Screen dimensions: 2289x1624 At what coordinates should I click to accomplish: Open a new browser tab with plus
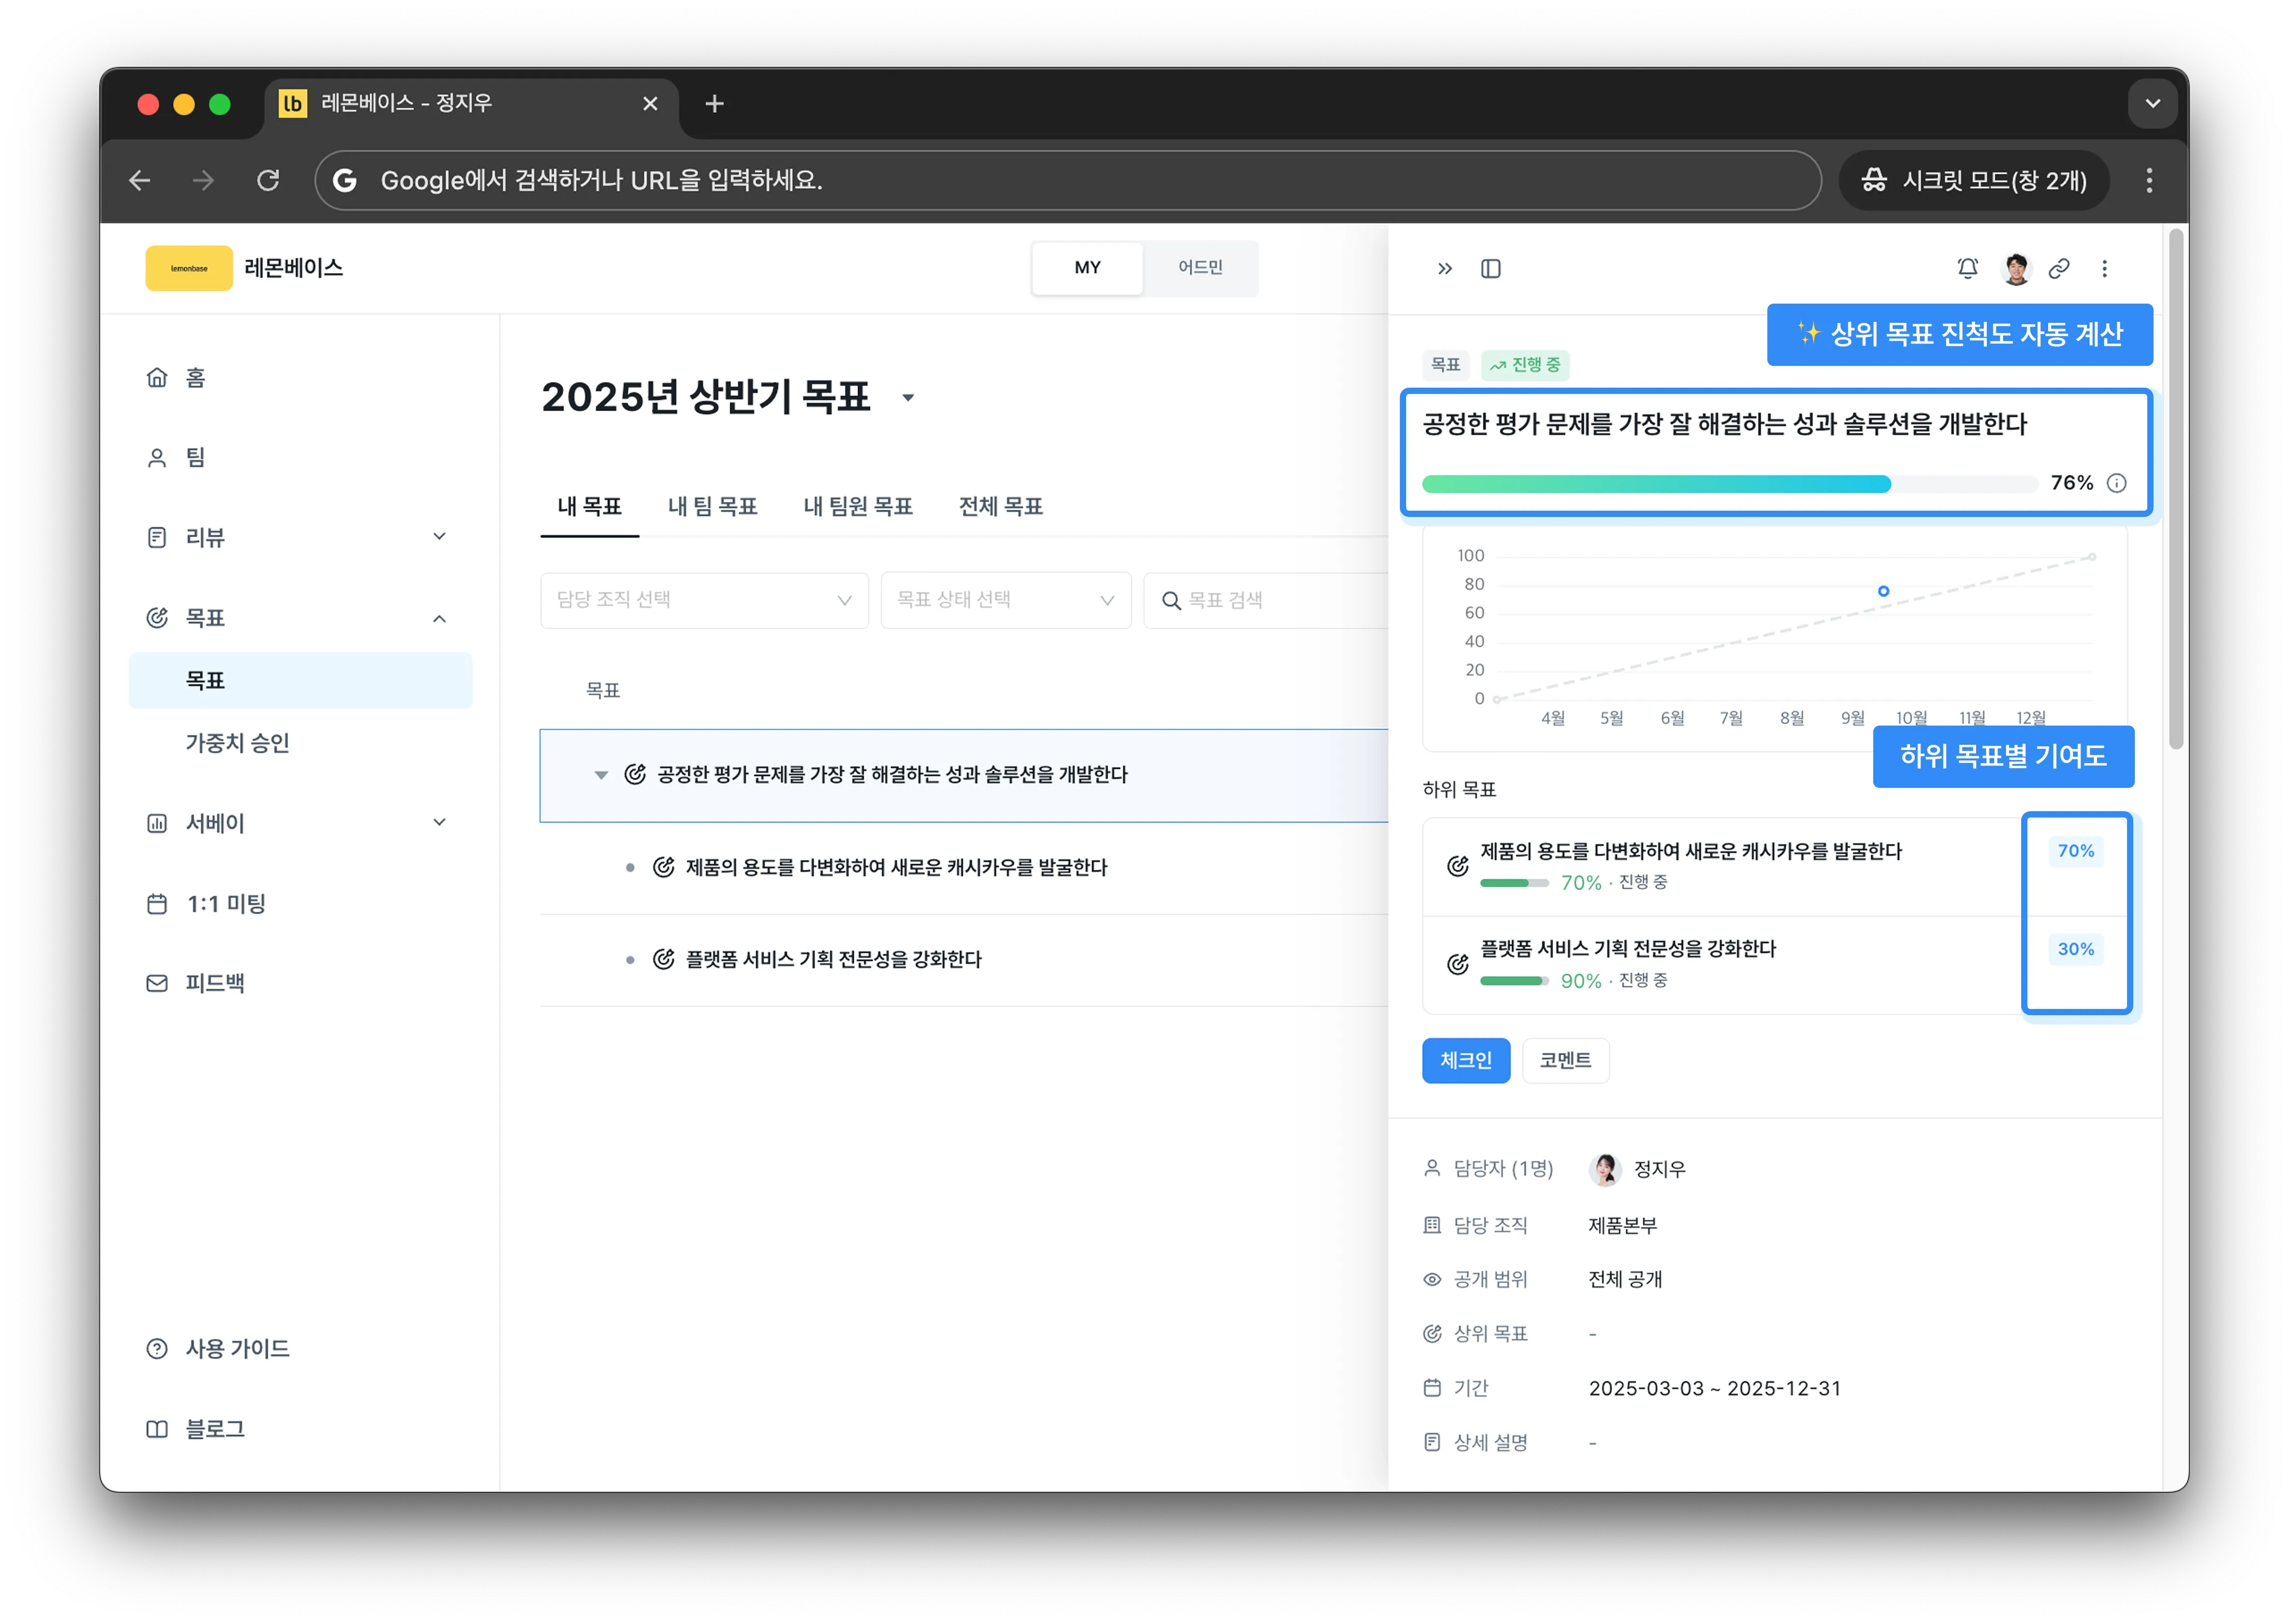point(714,104)
